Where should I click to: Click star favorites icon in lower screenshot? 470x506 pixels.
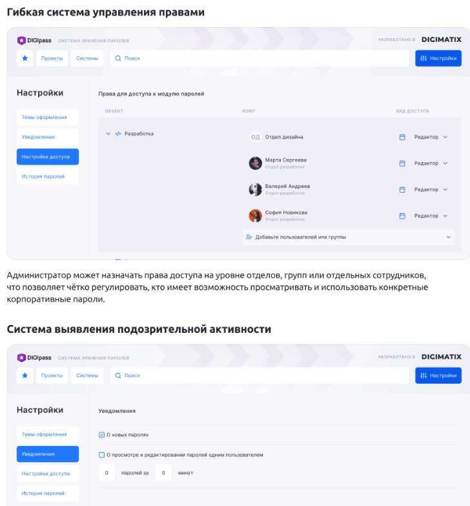coord(25,375)
